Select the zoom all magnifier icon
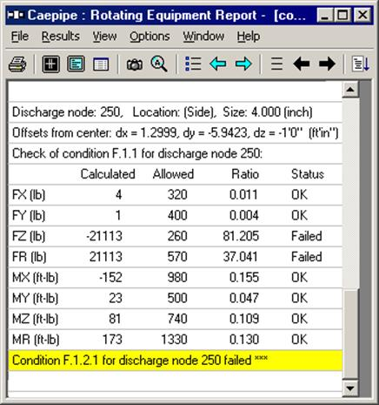Image resolution: width=379 pixels, height=405 pixels. [159, 64]
